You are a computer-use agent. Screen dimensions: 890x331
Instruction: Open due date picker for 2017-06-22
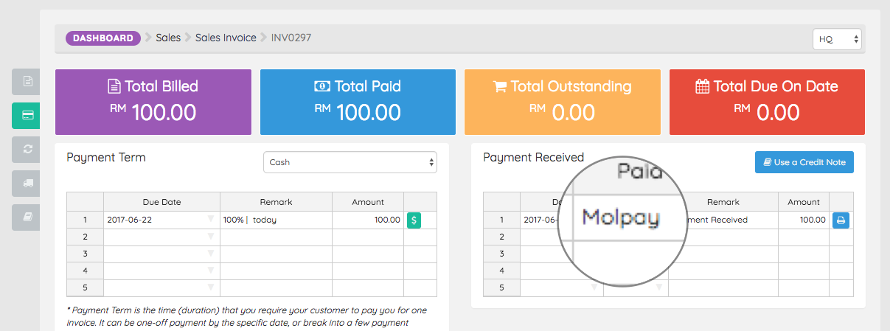pyautogui.click(x=211, y=220)
